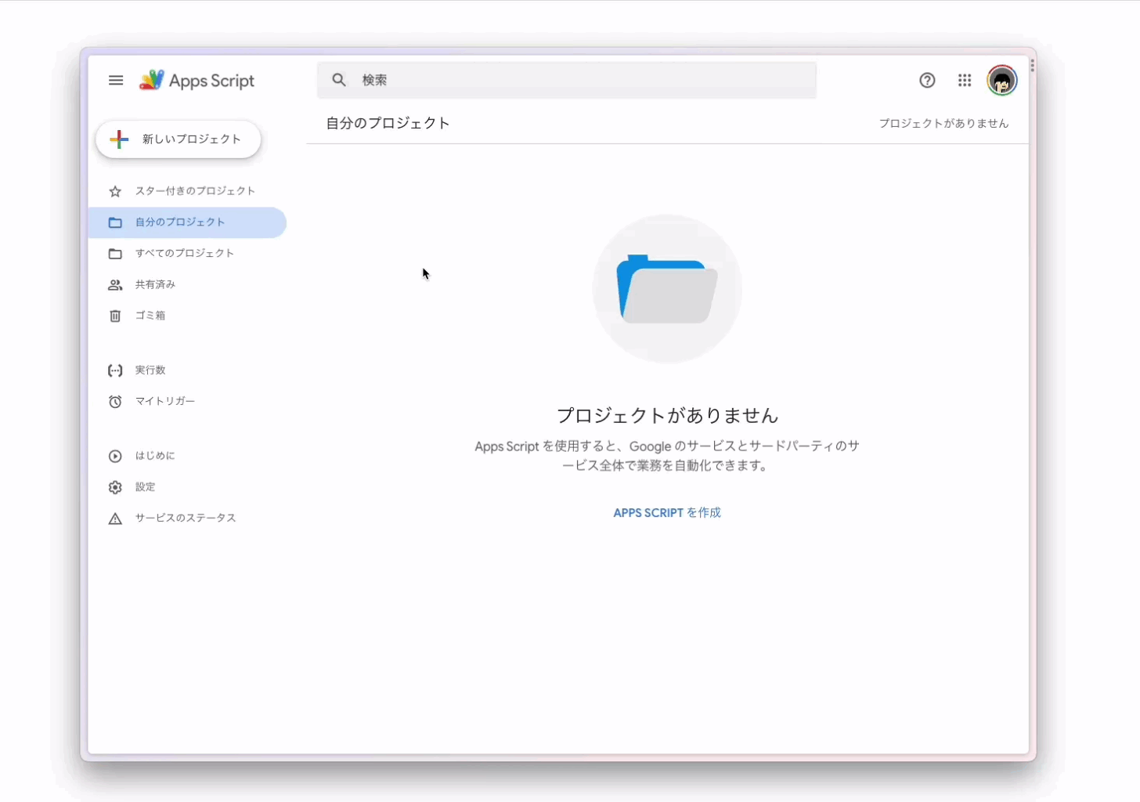Click the settings gear icon
This screenshot has width=1140, height=802.
115,487
